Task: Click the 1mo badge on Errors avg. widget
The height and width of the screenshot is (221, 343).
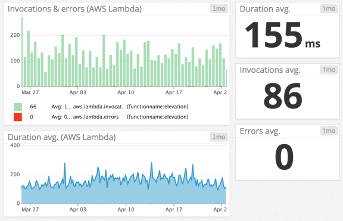Action: point(329,131)
